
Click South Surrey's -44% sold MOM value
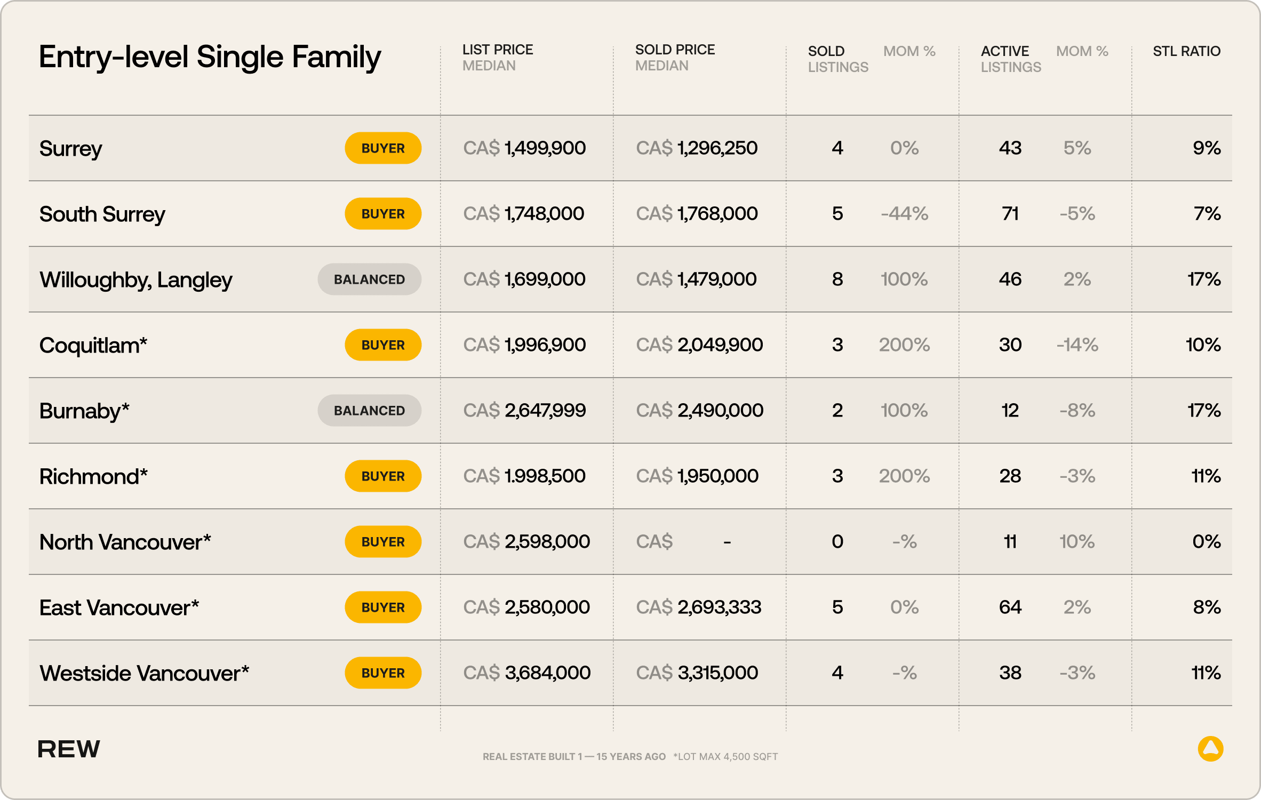click(905, 213)
